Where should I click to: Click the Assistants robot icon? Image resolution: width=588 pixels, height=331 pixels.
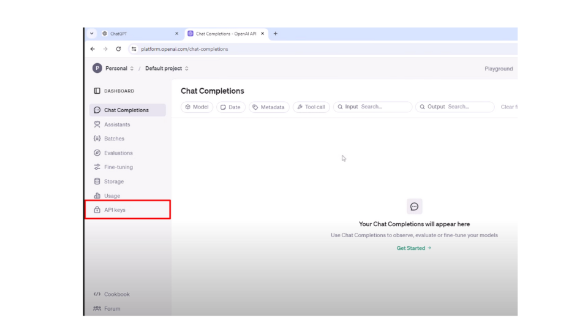pos(97,124)
